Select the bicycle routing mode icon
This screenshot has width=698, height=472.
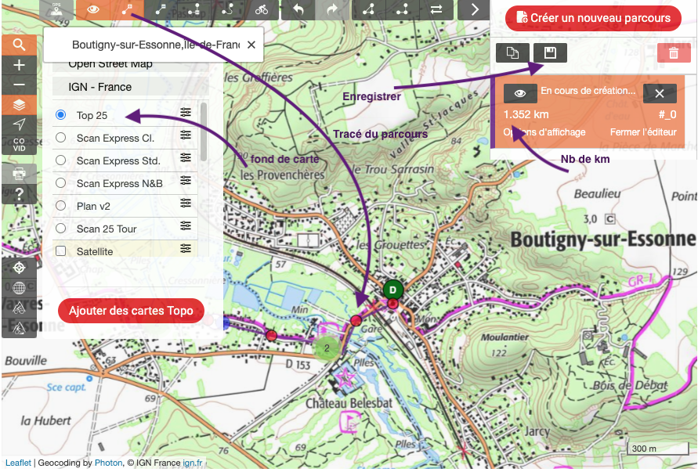pyautogui.click(x=262, y=9)
